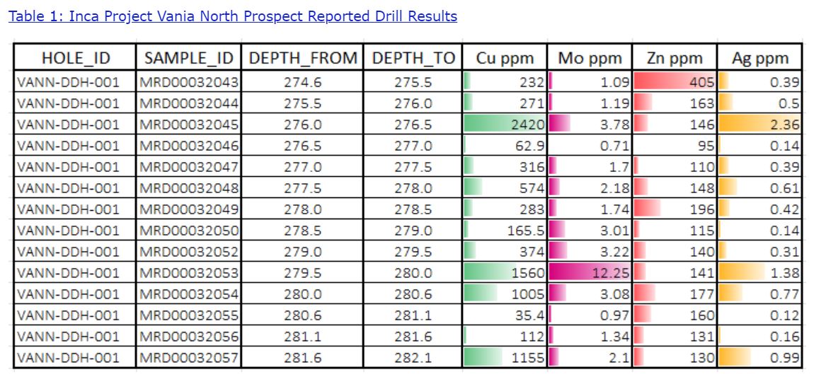Click the Zn value 196 cell
Viewport: 814px width, 377px height.
click(675, 209)
